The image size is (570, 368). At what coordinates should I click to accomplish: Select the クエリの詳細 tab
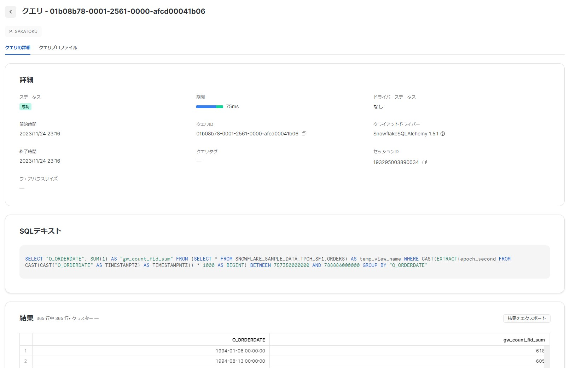[x=17, y=47]
